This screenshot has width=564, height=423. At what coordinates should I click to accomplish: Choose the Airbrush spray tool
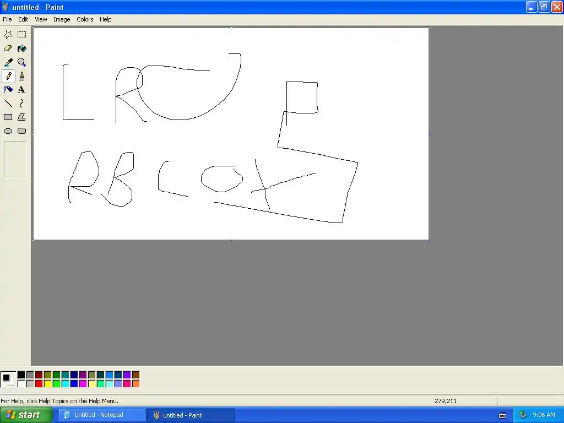pyautogui.click(x=8, y=90)
